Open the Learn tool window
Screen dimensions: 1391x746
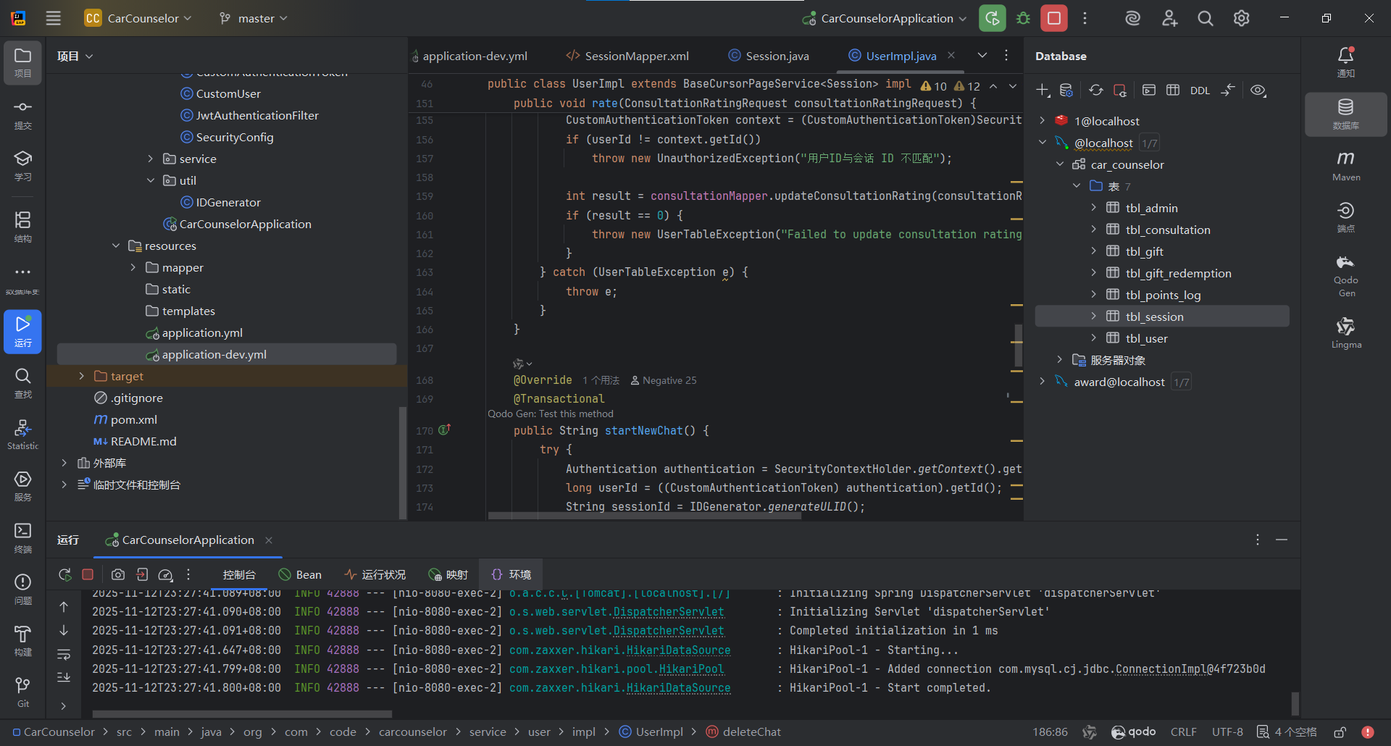pos(22,166)
